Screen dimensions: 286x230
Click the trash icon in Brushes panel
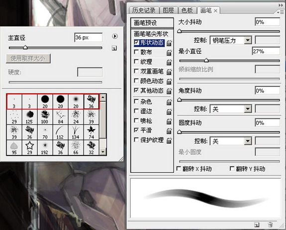coord(271,225)
